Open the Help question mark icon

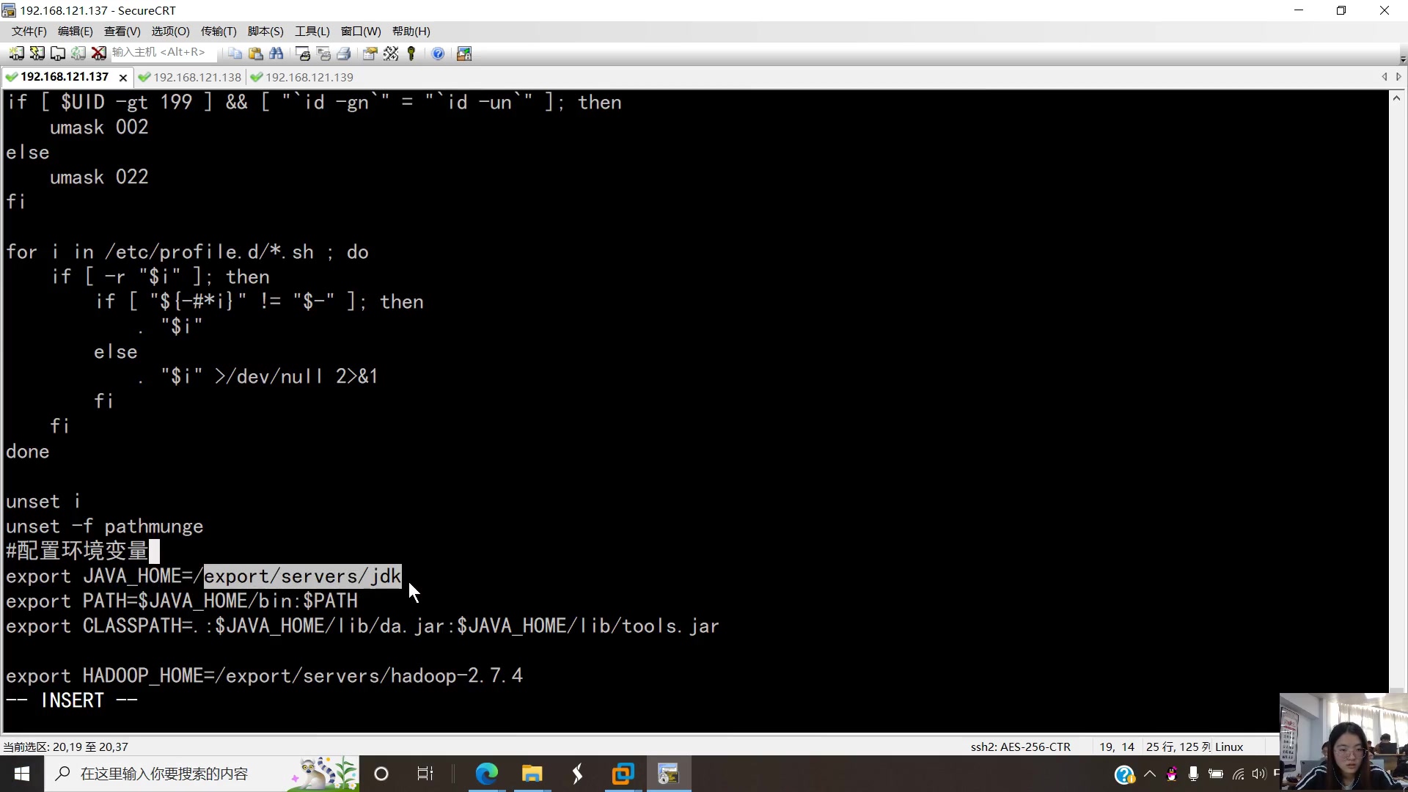pos(438,54)
